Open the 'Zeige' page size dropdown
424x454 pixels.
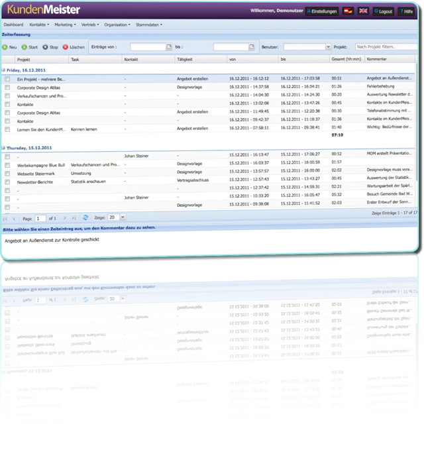point(123,217)
